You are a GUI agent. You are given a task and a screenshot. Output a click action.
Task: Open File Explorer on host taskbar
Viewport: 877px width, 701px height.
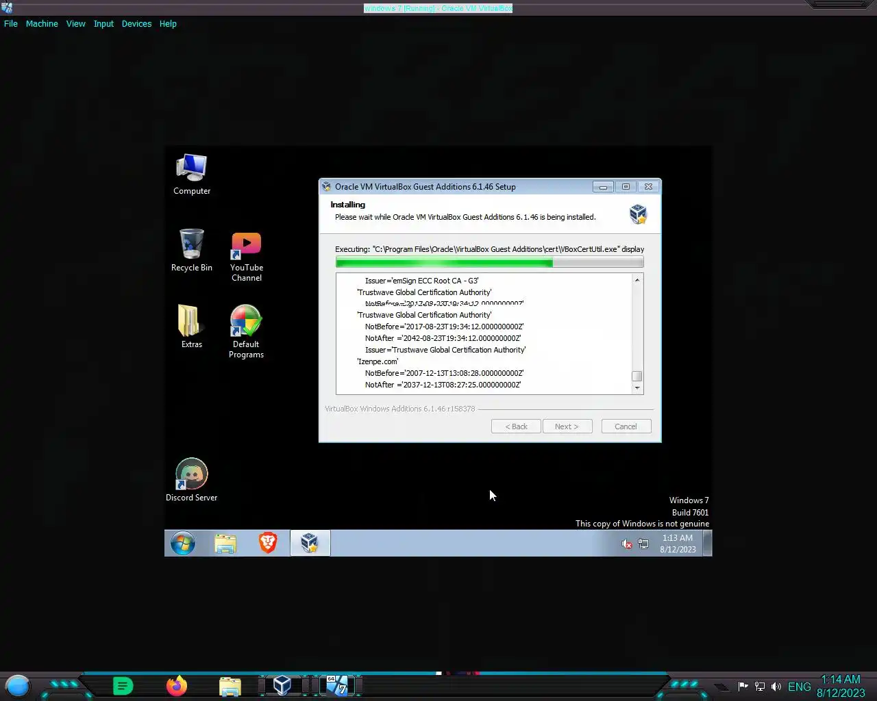[230, 685]
